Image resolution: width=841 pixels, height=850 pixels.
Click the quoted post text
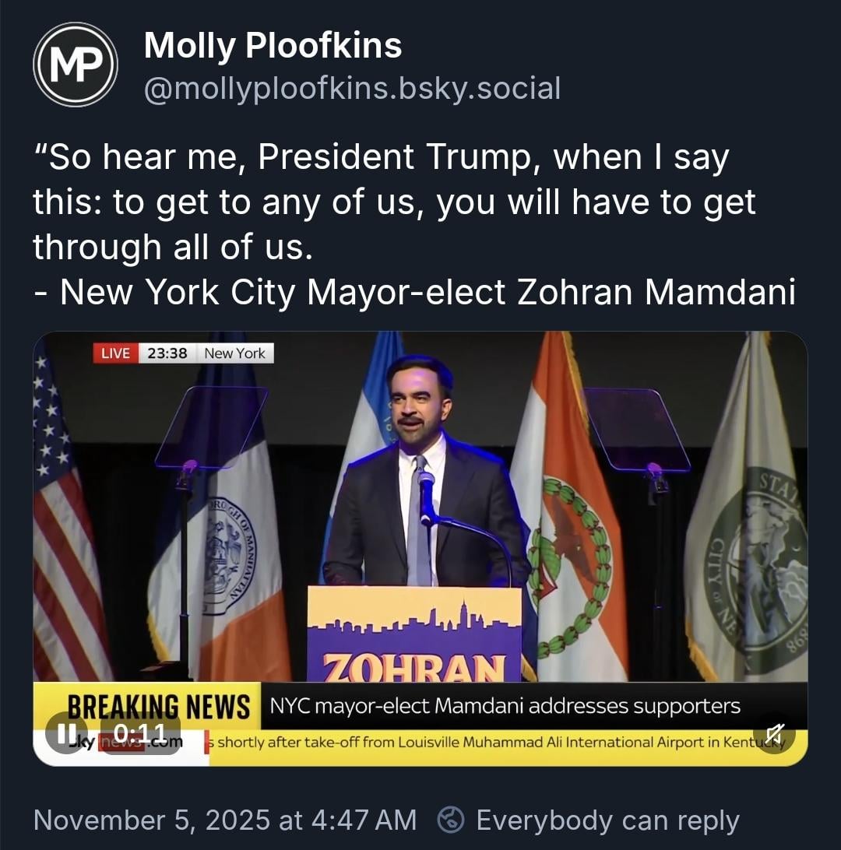pyautogui.click(x=413, y=225)
